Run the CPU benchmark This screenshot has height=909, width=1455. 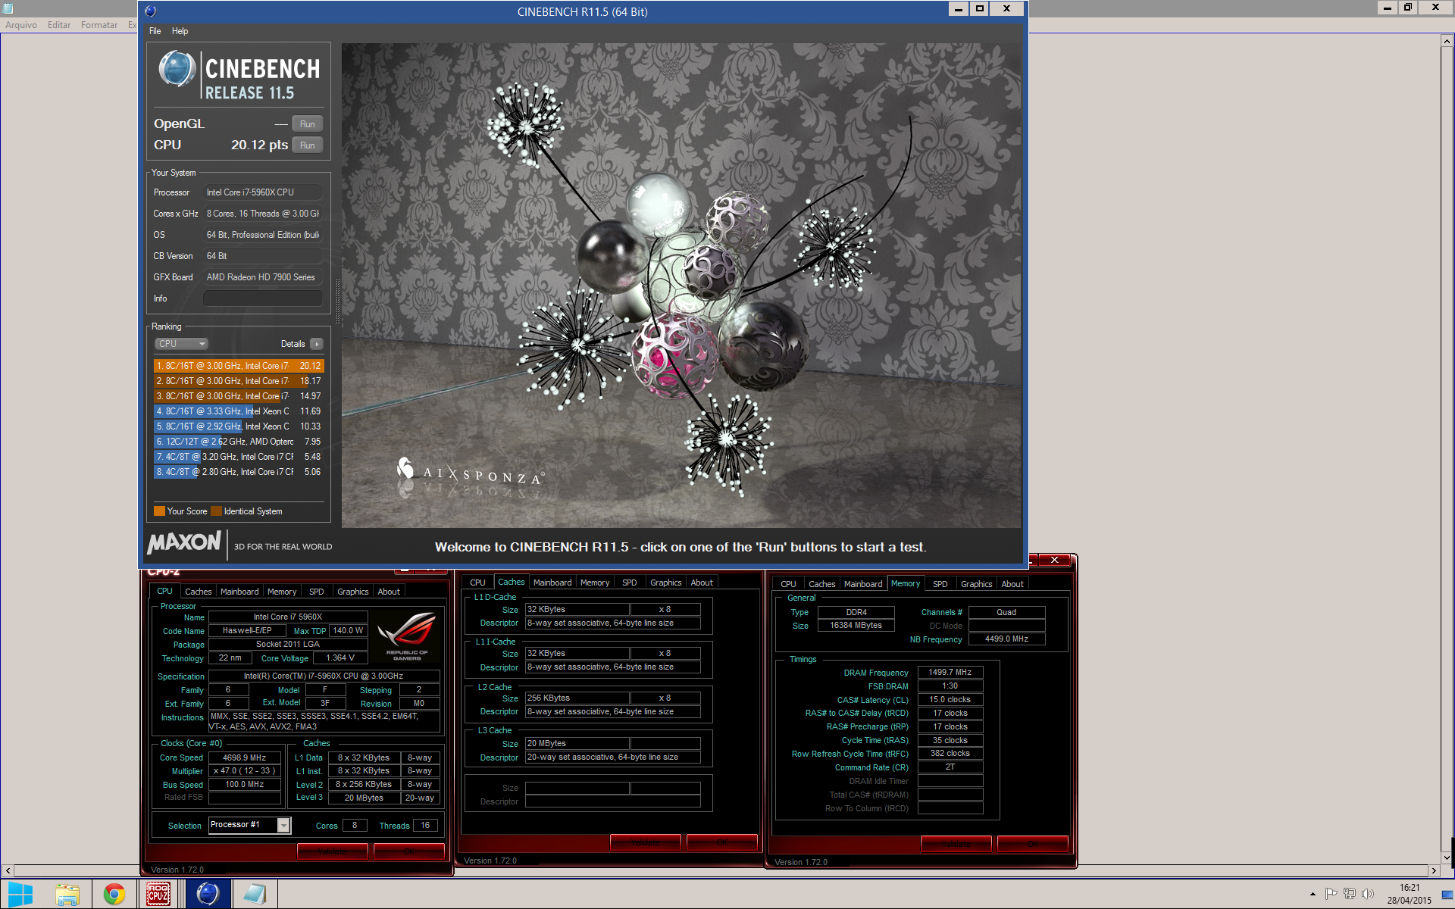coord(308,145)
